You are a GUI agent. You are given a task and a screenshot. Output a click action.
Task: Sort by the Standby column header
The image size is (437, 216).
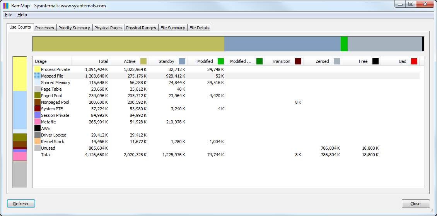click(168, 61)
